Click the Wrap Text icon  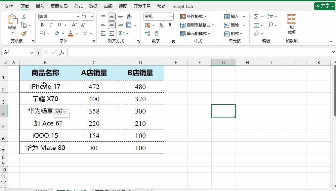(129, 17)
